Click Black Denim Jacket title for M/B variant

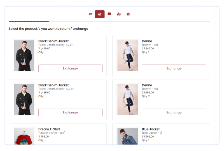pos(53,85)
